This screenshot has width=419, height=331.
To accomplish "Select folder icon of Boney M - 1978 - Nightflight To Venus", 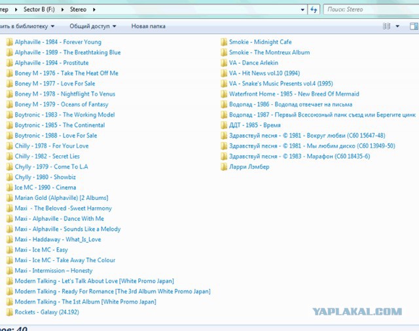I will pos(9,94).
